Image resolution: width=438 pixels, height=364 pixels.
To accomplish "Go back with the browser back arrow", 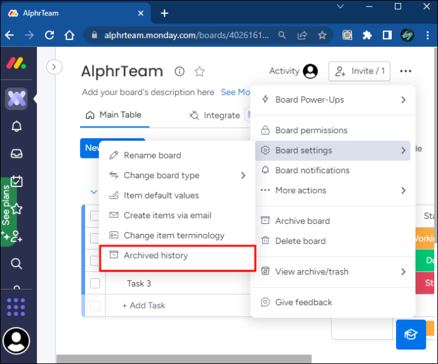I will point(10,35).
